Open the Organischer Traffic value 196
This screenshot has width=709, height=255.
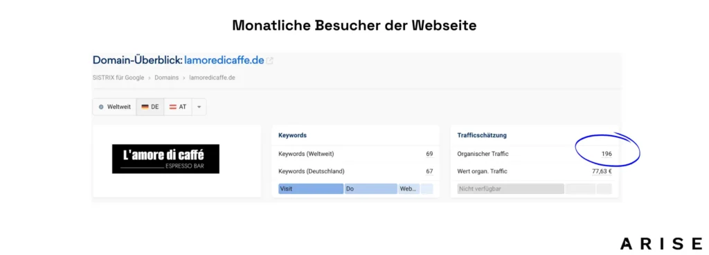[x=607, y=154]
